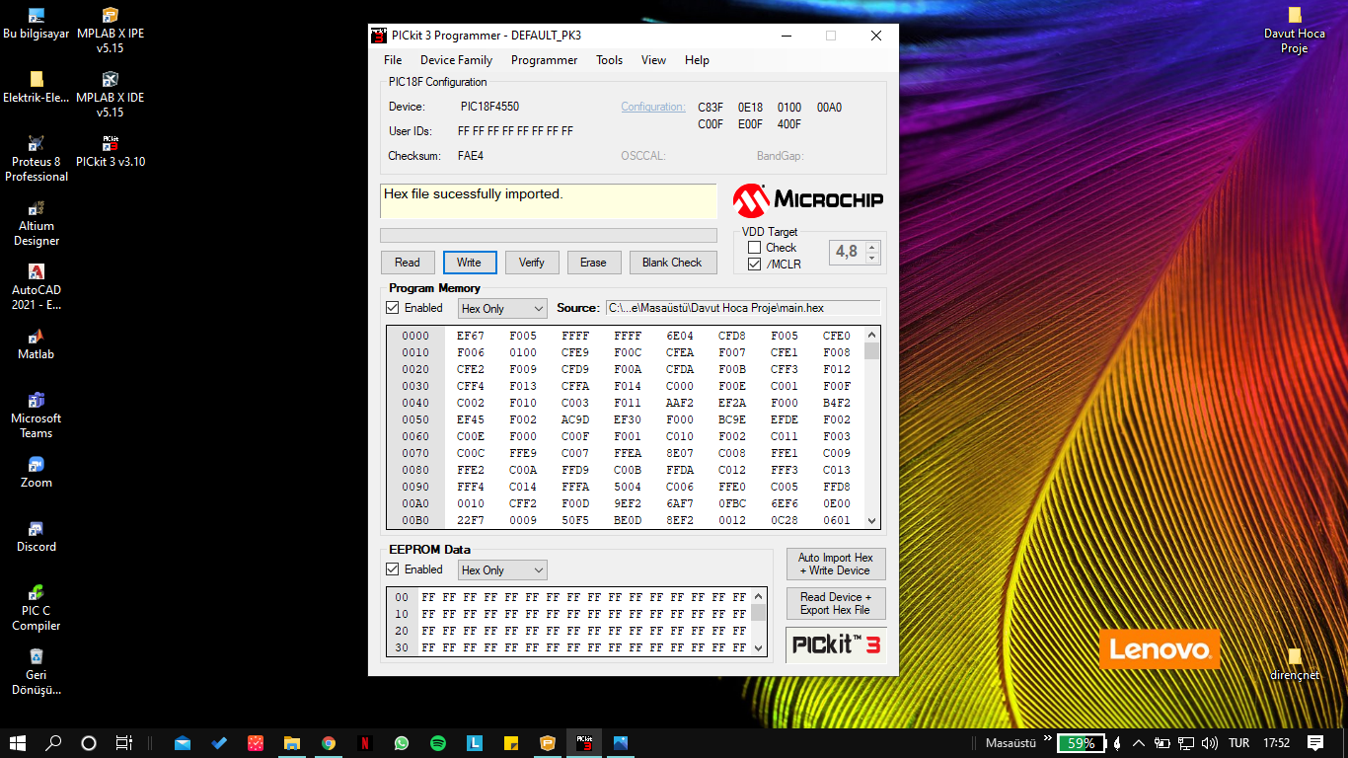The image size is (1348, 758).
Task: Toggle EEPROM Data Enabled checkbox
Action: 393,569
